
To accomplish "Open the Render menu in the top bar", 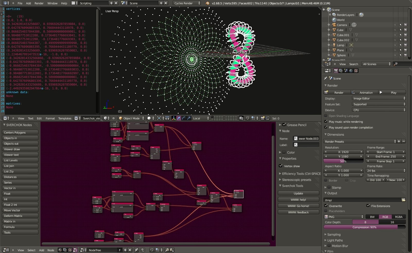I will 39,3.
